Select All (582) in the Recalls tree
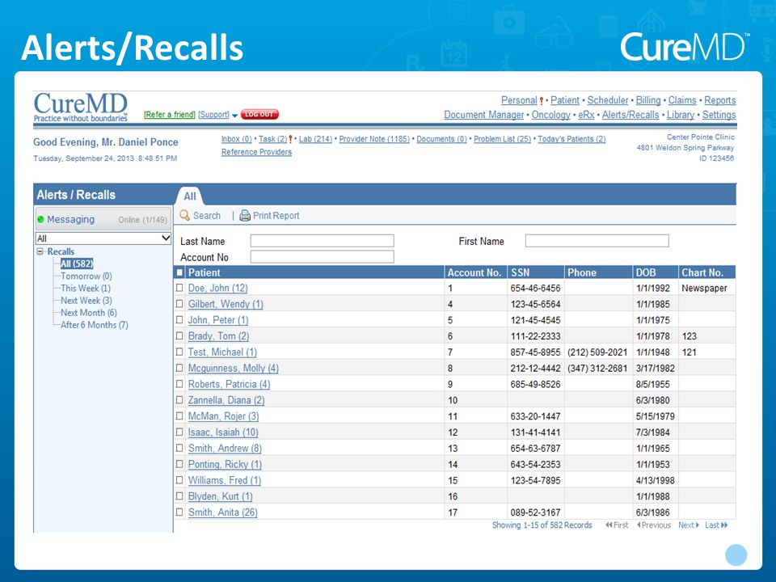This screenshot has width=776, height=582. [x=77, y=264]
